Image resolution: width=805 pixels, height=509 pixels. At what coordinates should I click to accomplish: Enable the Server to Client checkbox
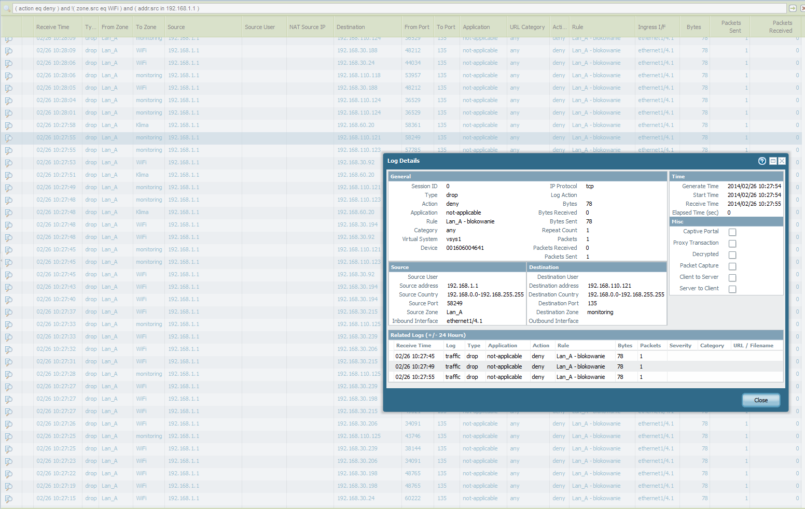[x=732, y=289]
